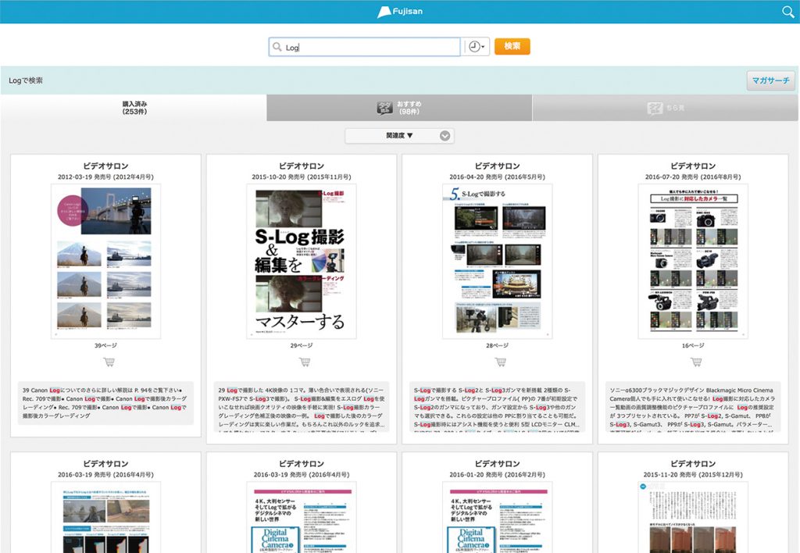This screenshot has height=553, width=800.
Task: Open the search history clock dropdown
Action: (477, 46)
